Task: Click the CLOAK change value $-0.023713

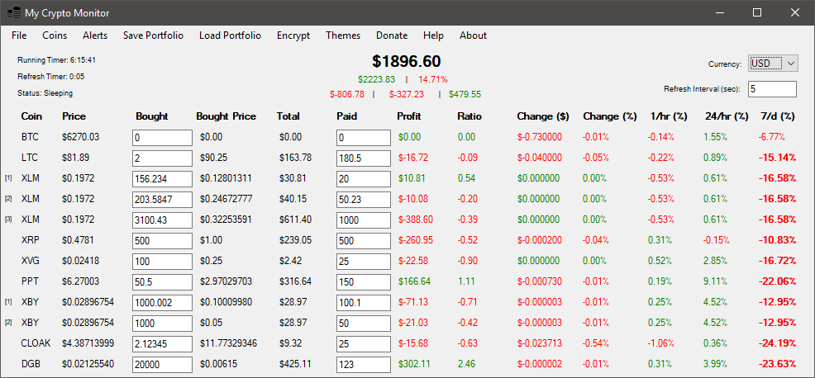Action: click(540, 343)
